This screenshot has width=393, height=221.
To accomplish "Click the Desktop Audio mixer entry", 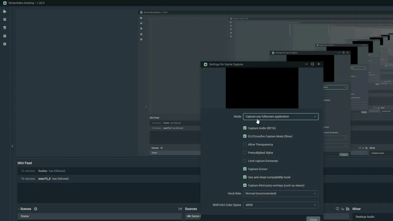I will coord(365,217).
